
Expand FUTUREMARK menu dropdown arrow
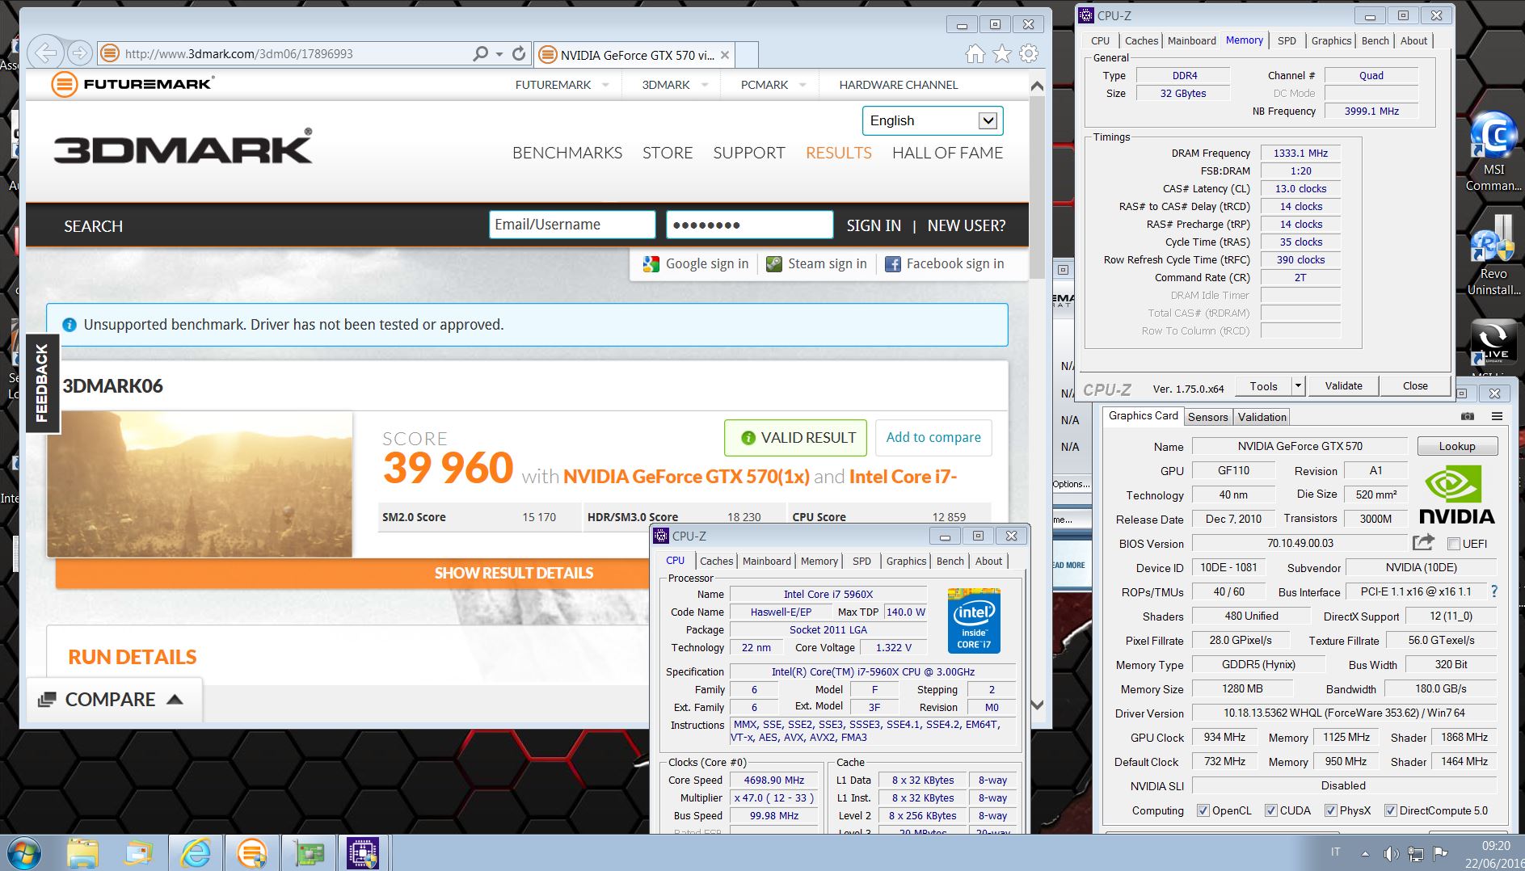pos(605,85)
